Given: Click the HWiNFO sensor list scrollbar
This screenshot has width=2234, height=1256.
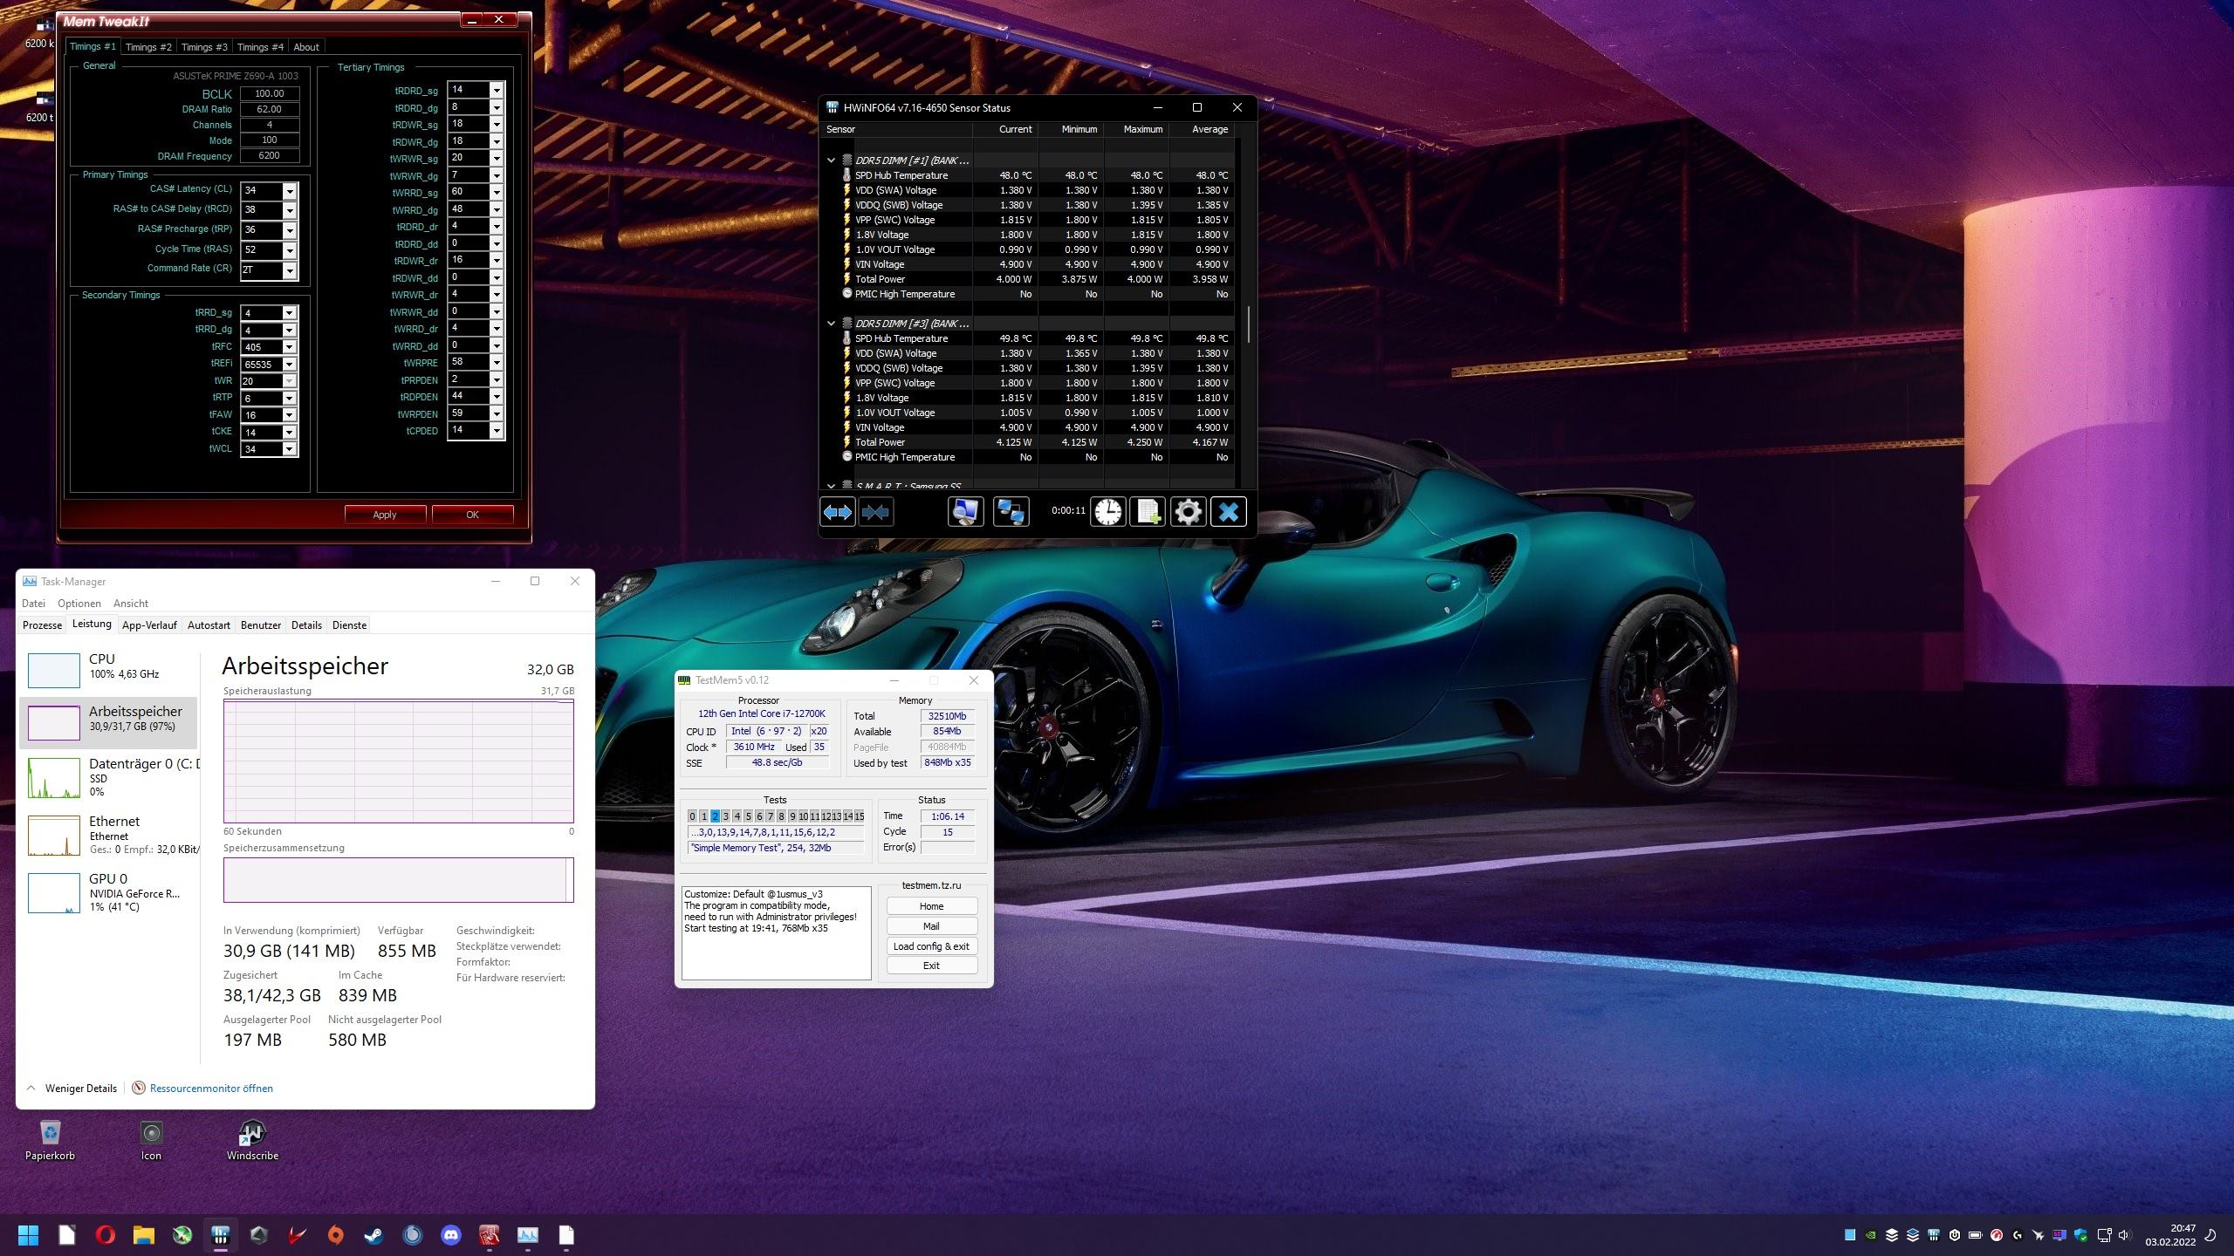Looking at the screenshot, I should (1249, 324).
